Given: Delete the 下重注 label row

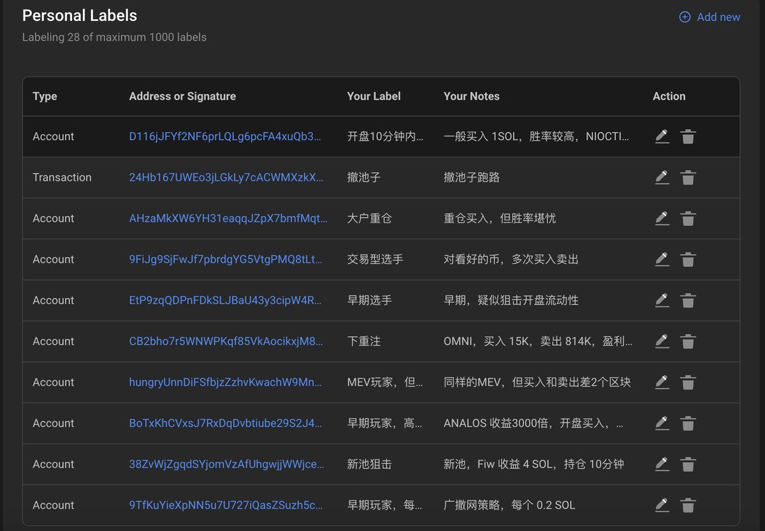Looking at the screenshot, I should [x=688, y=341].
